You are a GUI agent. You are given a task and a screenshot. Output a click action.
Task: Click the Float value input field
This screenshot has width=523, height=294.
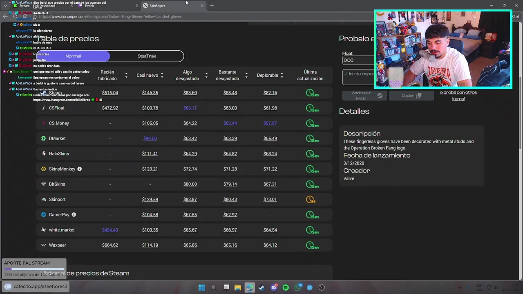click(x=358, y=60)
